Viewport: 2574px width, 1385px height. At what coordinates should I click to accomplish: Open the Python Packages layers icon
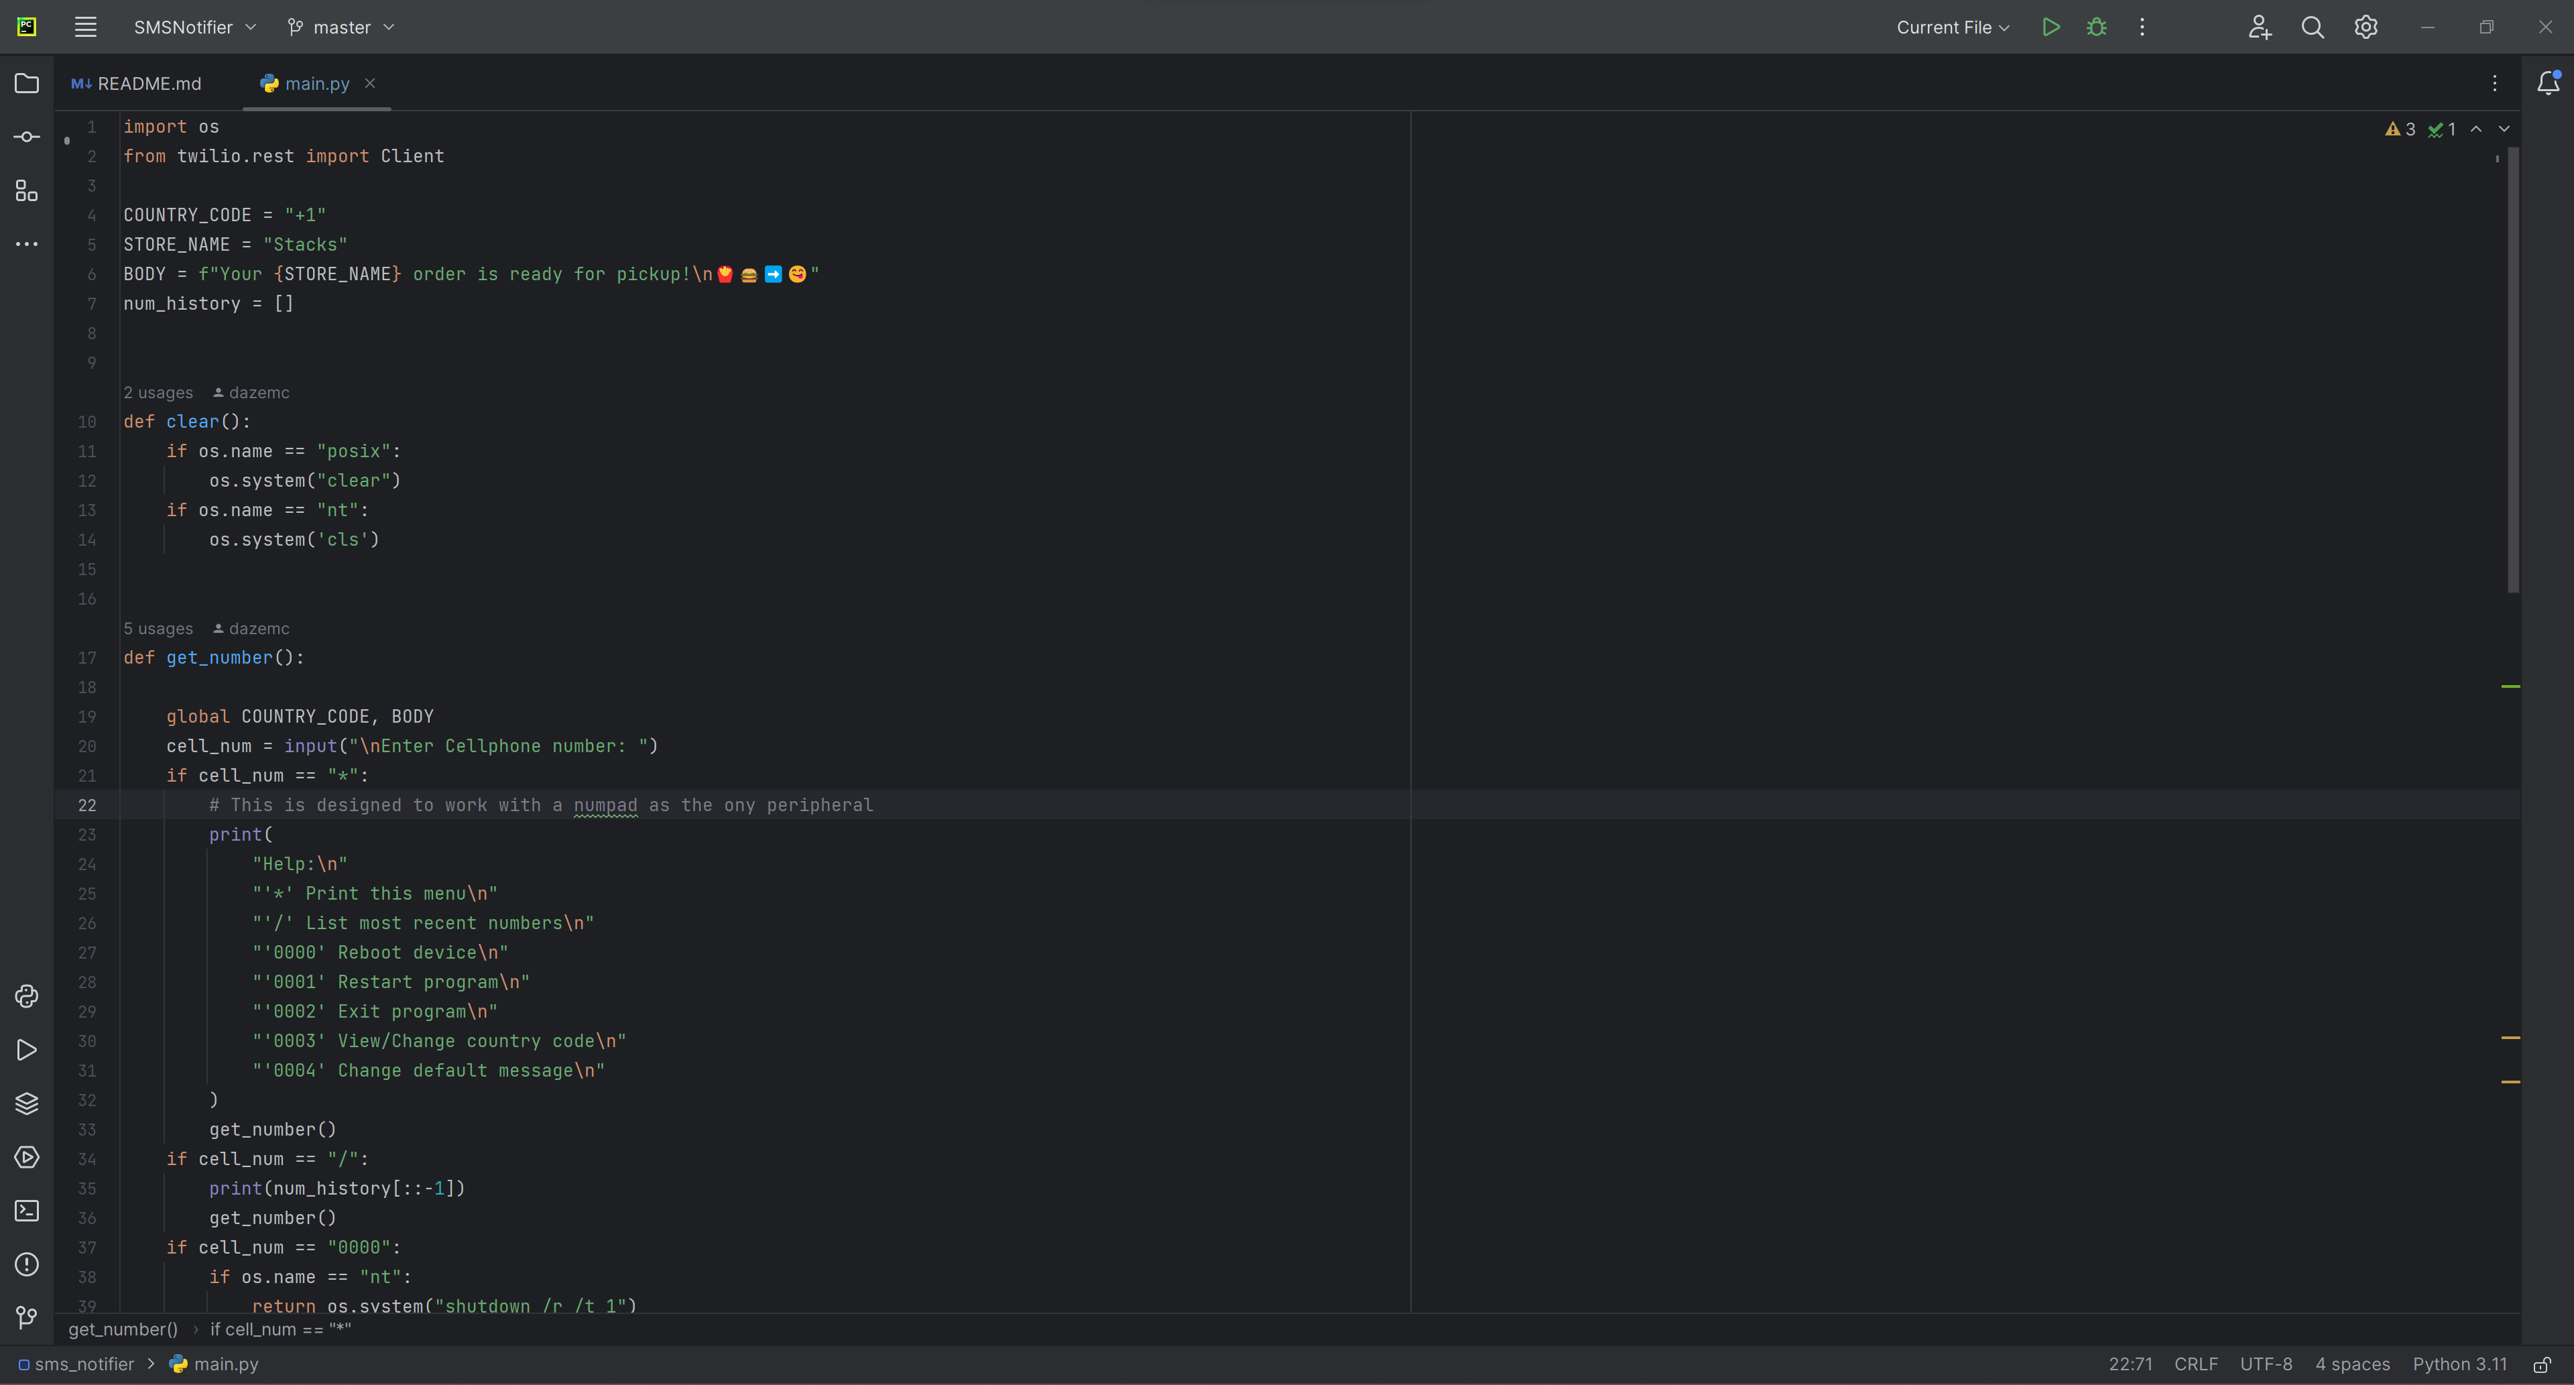(27, 1103)
